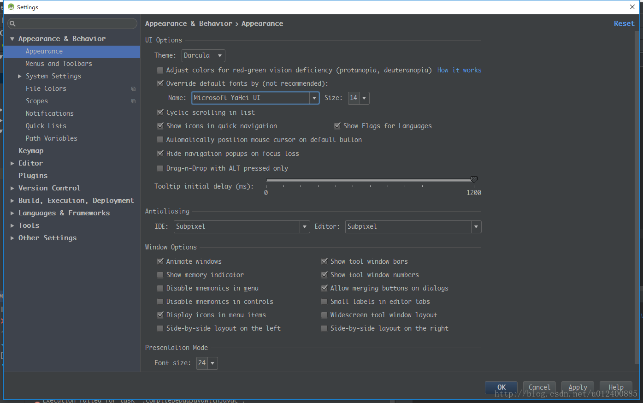Enable Show memory indicator option
The image size is (643, 403).
click(x=160, y=275)
